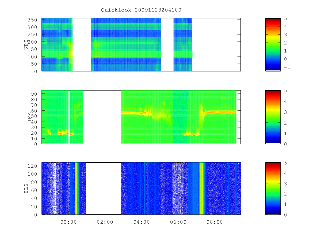Click inside the NPI spectrogram panel
321x241 pixels.
[x=141, y=45]
